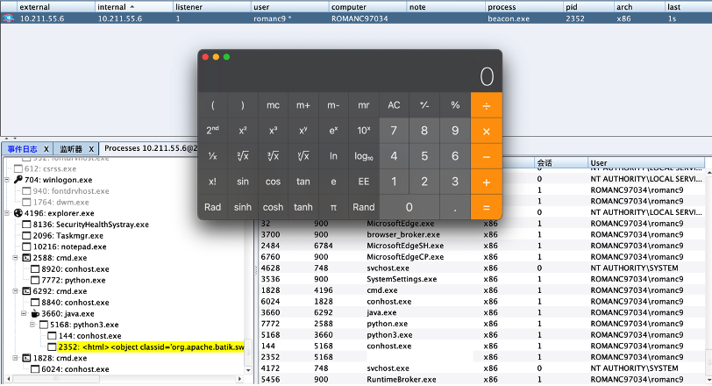Click the pi key on Calculator
The width and height of the screenshot is (712, 386).
(x=333, y=207)
